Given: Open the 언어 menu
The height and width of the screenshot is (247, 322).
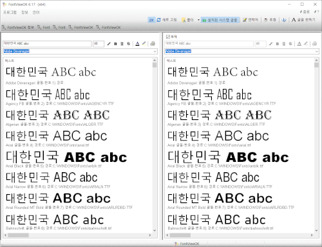Looking at the screenshot, I should click(x=36, y=12).
